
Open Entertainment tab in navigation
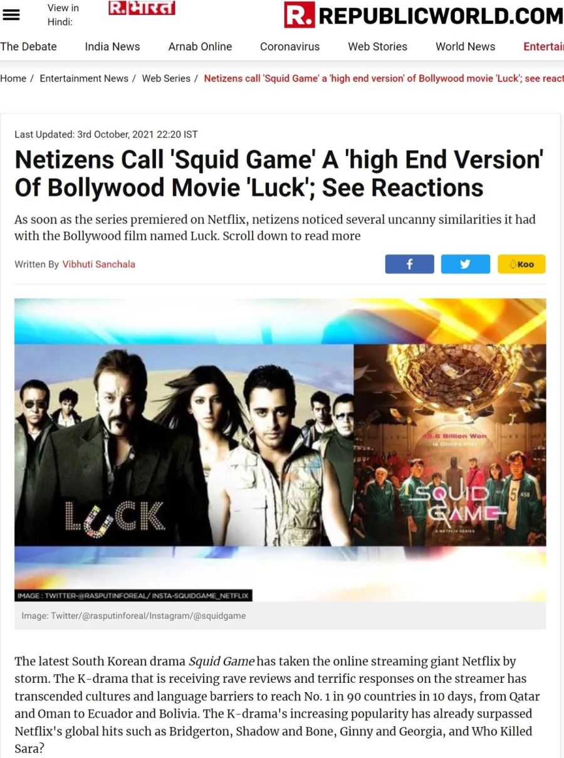[543, 46]
